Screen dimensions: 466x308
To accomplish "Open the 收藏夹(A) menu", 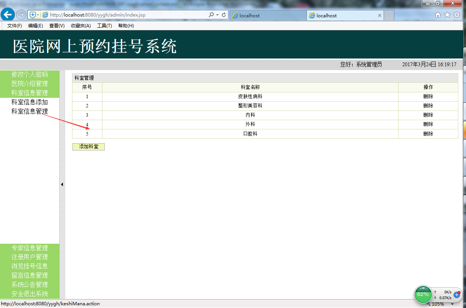I will coord(81,26).
